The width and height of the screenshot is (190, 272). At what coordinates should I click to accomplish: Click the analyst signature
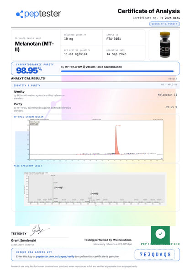coord(40,230)
